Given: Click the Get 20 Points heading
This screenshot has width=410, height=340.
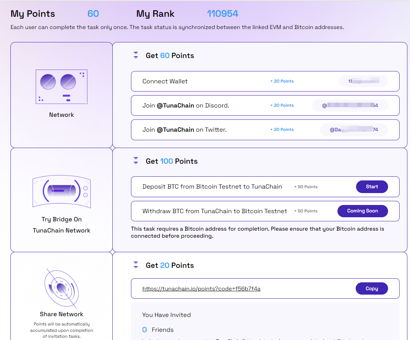Looking at the screenshot, I should coord(170,265).
